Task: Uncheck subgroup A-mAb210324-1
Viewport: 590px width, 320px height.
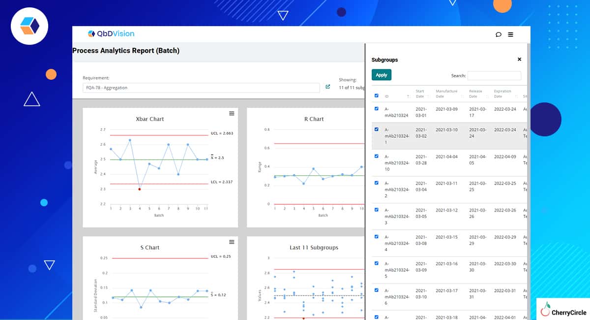Action: coord(377,129)
